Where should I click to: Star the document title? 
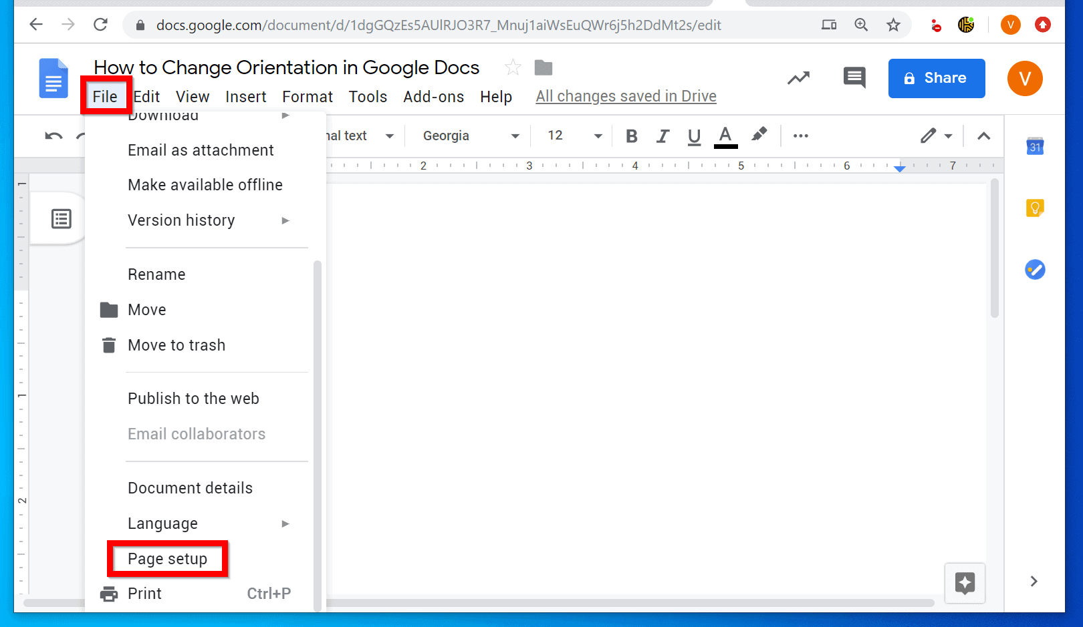click(x=512, y=67)
